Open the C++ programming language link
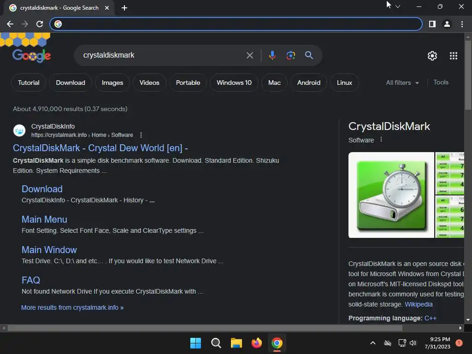472x354 pixels. point(431,318)
